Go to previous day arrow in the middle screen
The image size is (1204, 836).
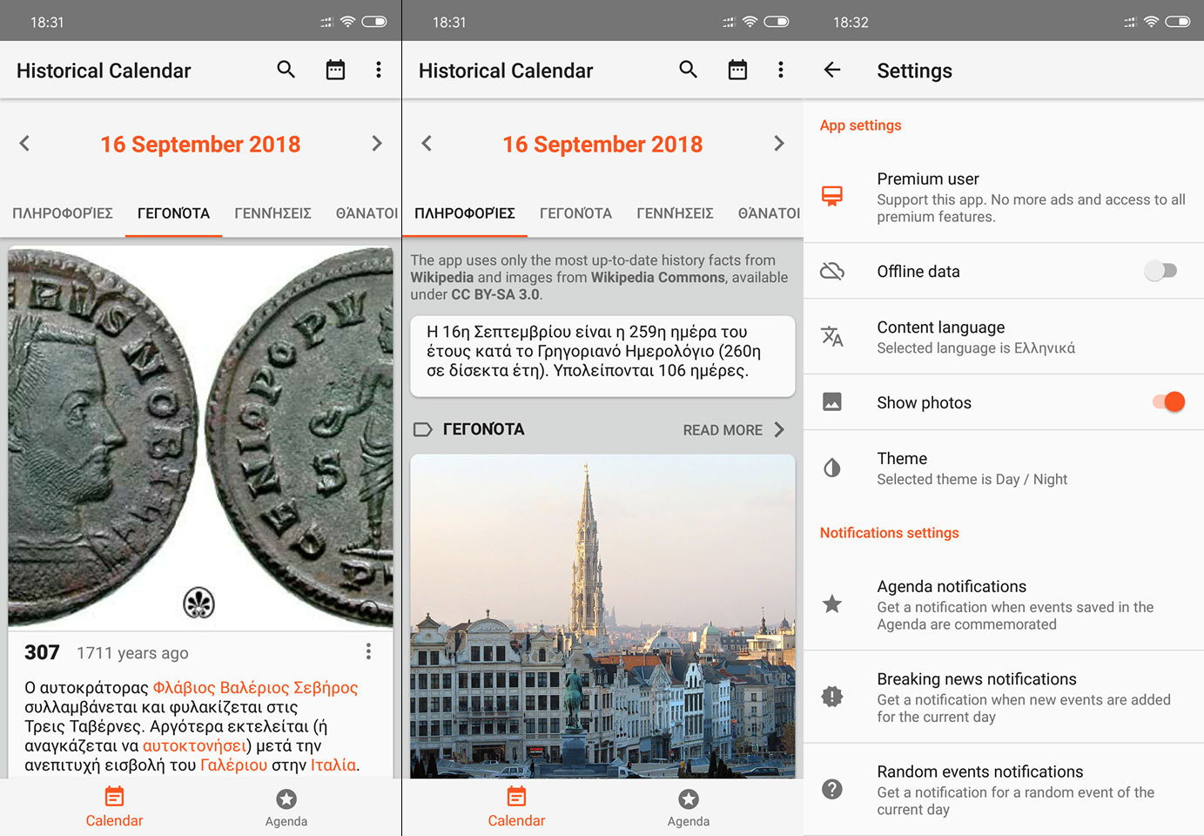point(427,144)
